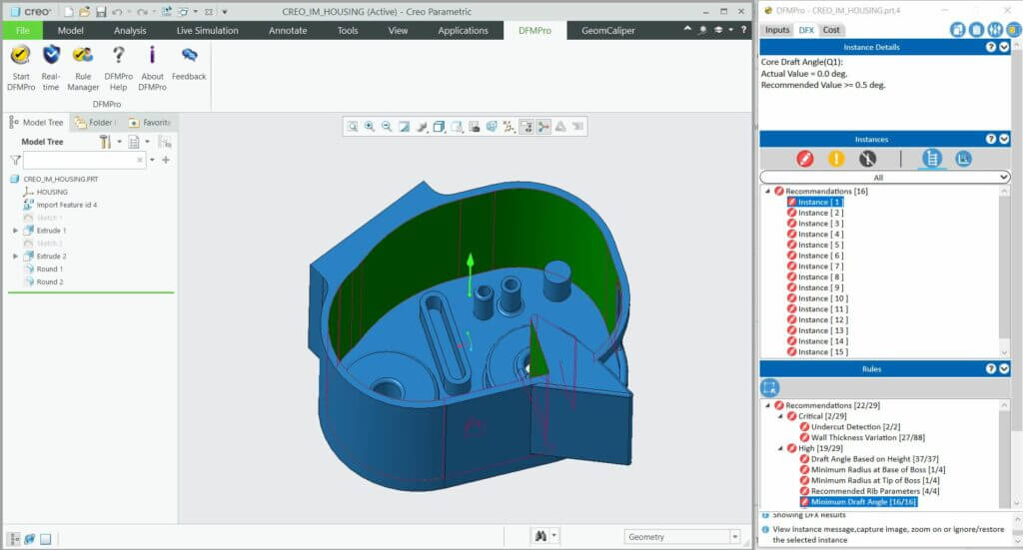Switch to the Cost tab in DFMPro
The height and width of the screenshot is (550, 1023).
831,30
